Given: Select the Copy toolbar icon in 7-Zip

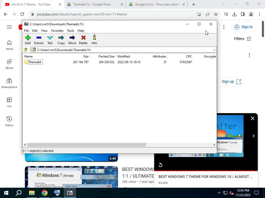Looking at the screenshot, I should pos(61,40).
